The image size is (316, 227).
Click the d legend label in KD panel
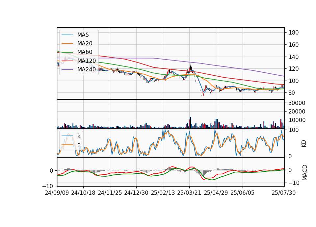tap(79, 144)
